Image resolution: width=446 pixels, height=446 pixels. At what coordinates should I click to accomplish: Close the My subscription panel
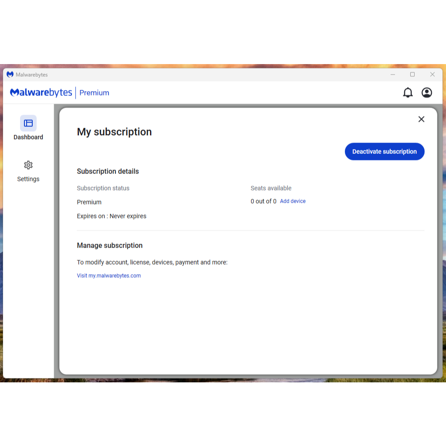pyautogui.click(x=421, y=119)
